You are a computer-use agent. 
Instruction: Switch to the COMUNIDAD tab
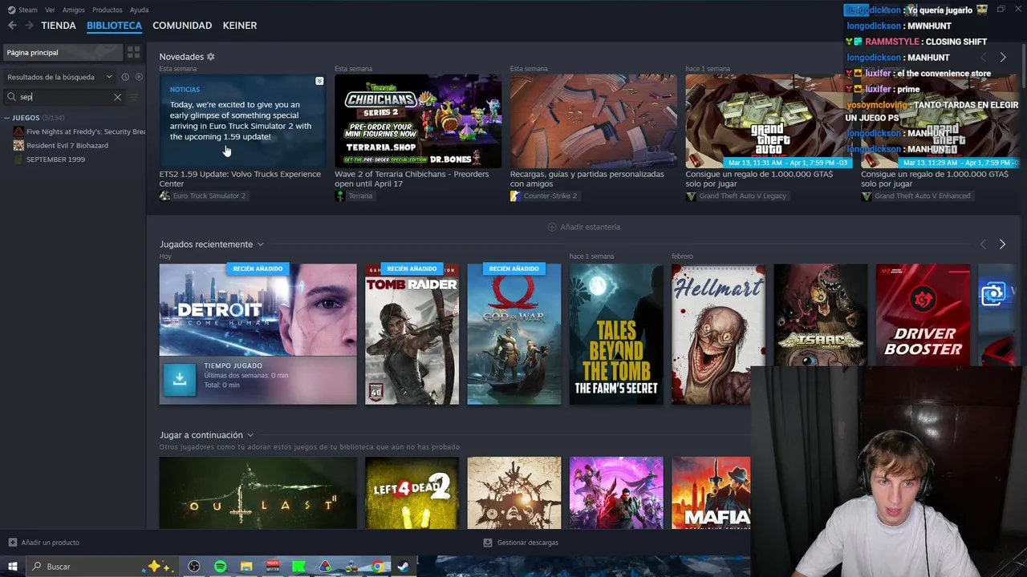pyautogui.click(x=182, y=26)
